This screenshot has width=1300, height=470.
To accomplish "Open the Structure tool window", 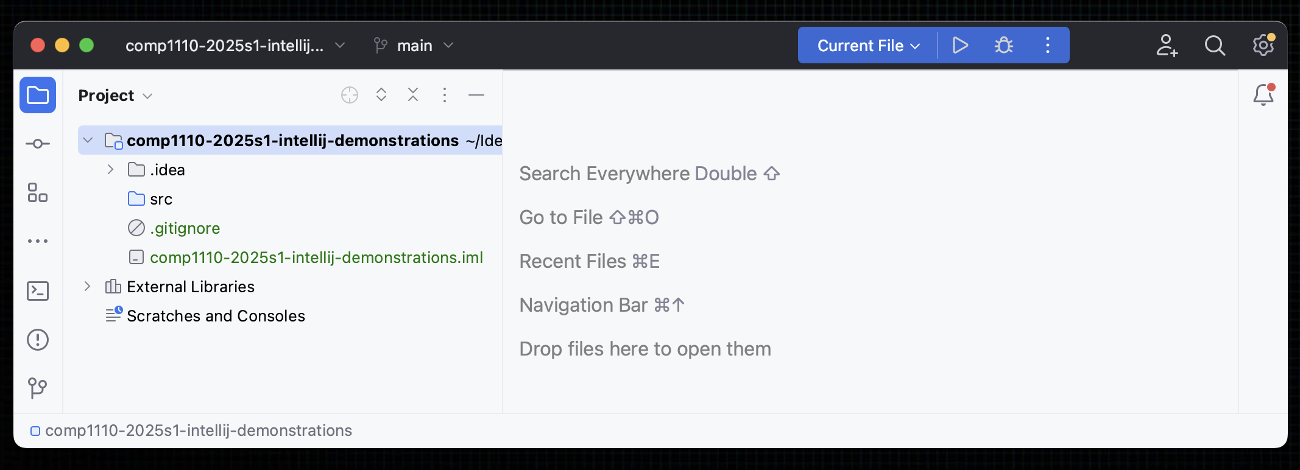I will tap(38, 193).
